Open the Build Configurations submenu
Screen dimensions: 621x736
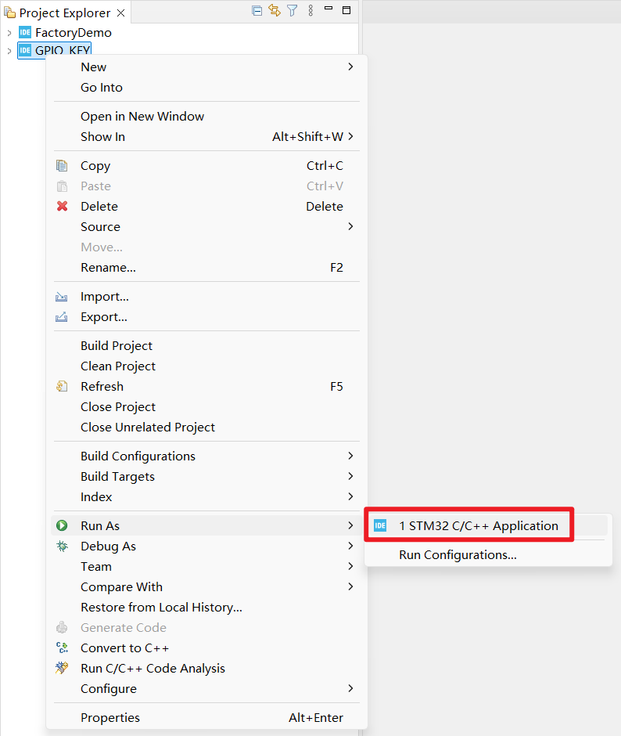coord(138,456)
